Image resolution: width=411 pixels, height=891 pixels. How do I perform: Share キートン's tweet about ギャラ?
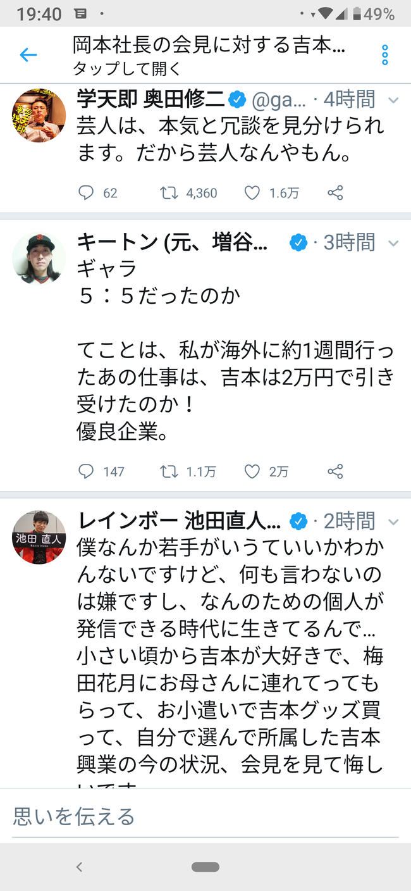pyautogui.click(x=335, y=471)
